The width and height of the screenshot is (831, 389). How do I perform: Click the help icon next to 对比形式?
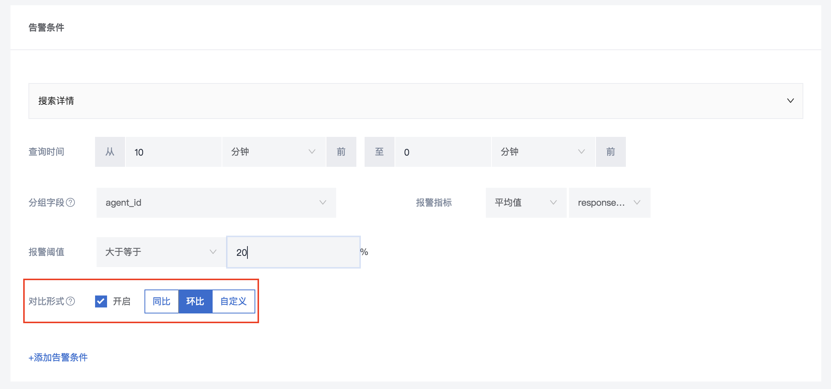70,301
